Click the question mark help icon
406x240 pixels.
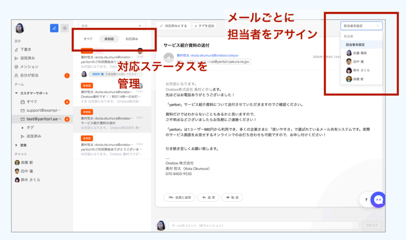[366, 200]
